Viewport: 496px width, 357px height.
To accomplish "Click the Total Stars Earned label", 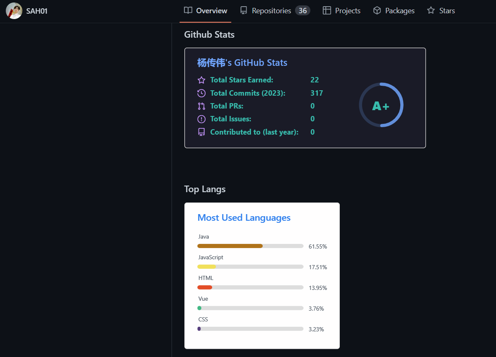I will pos(242,80).
